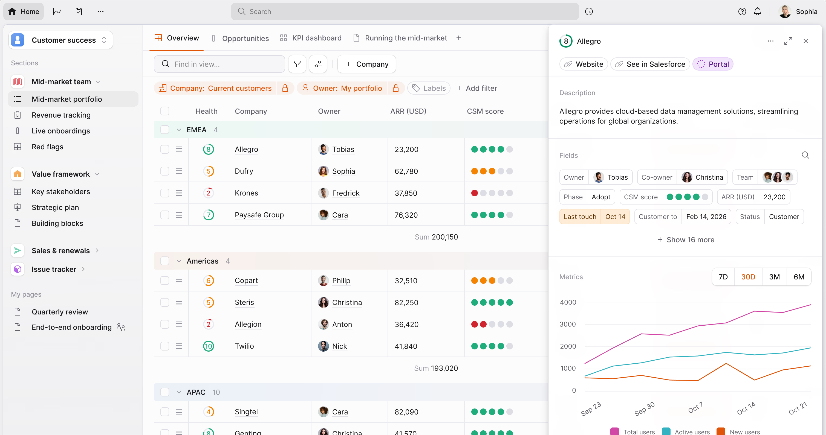The width and height of the screenshot is (826, 435).
Task: Expand the Sales & renewals section
Action: (97, 250)
